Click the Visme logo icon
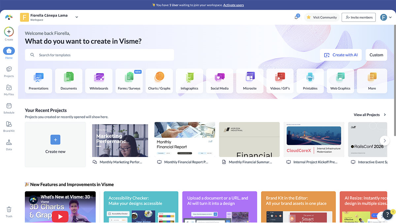The height and width of the screenshot is (223, 396). click(x=9, y=17)
